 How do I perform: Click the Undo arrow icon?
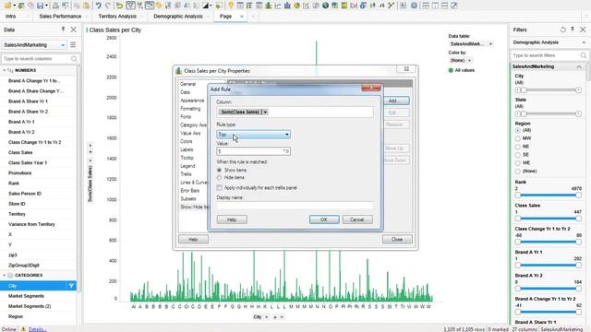coord(98,6)
